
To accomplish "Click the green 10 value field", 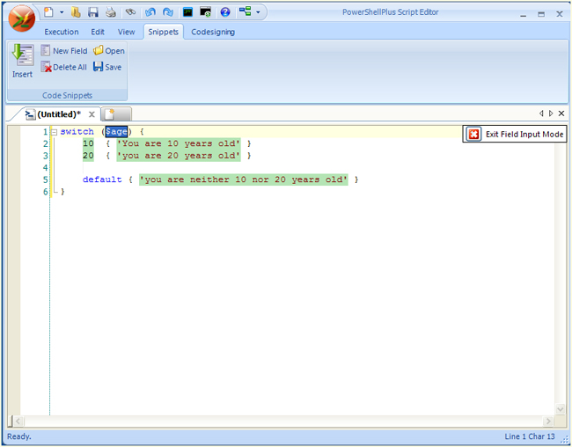I will coord(88,143).
